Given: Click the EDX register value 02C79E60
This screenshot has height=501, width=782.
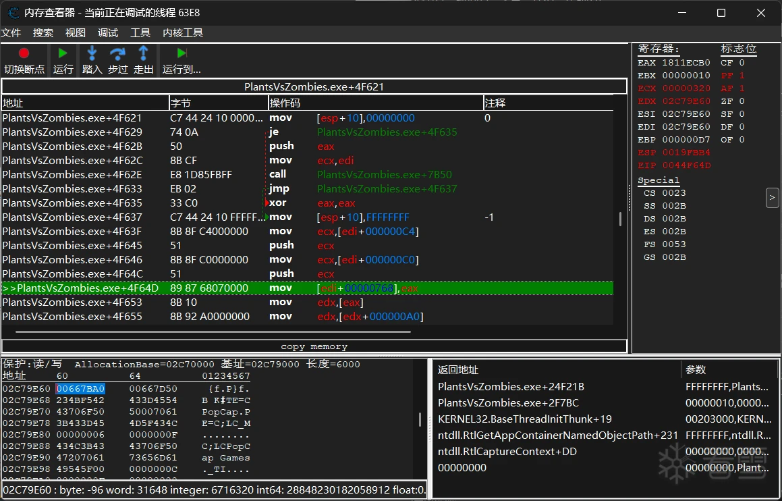Looking at the screenshot, I should (x=686, y=101).
